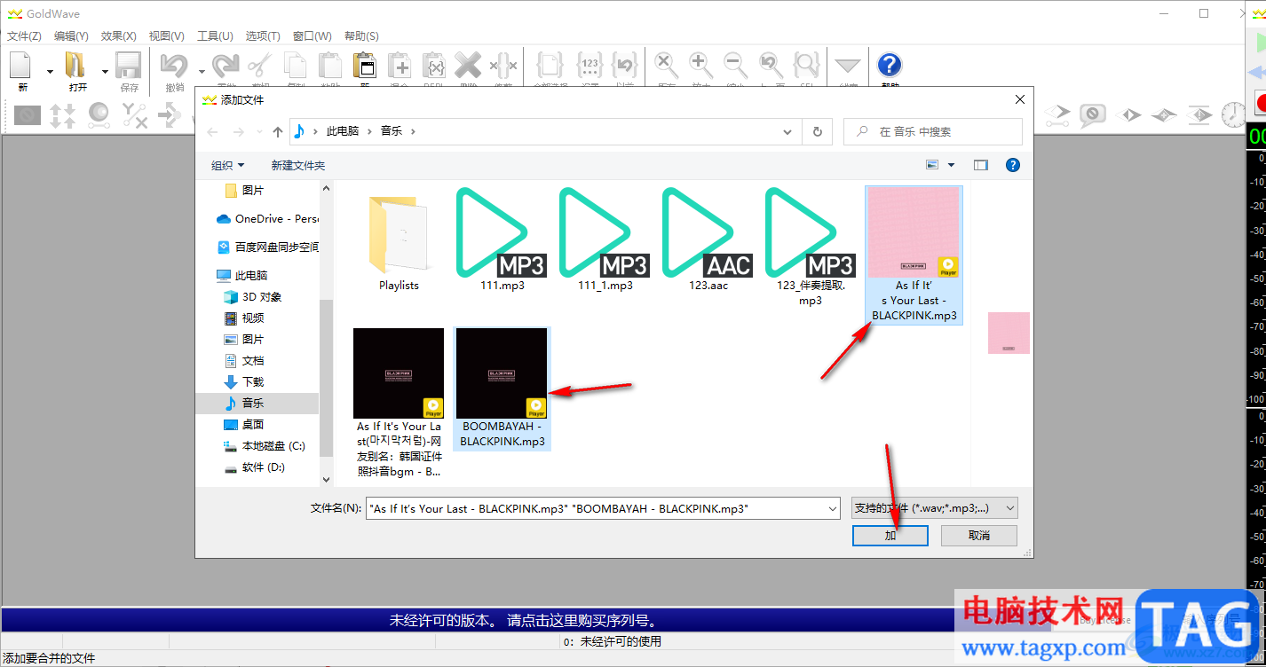Click the blue Help question mark in GoldWave toolbar
1266x667 pixels.
coord(890,65)
